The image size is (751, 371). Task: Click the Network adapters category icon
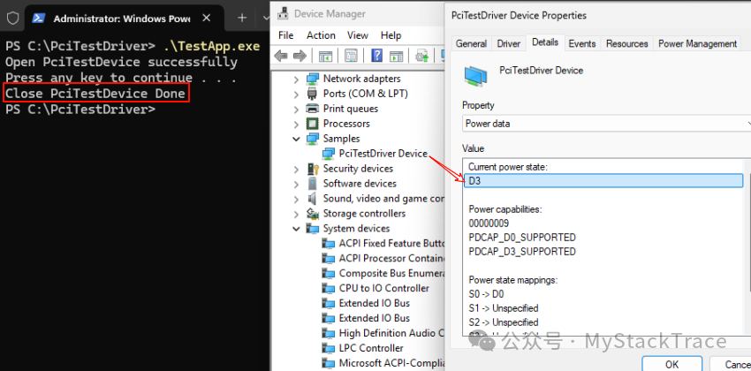313,79
